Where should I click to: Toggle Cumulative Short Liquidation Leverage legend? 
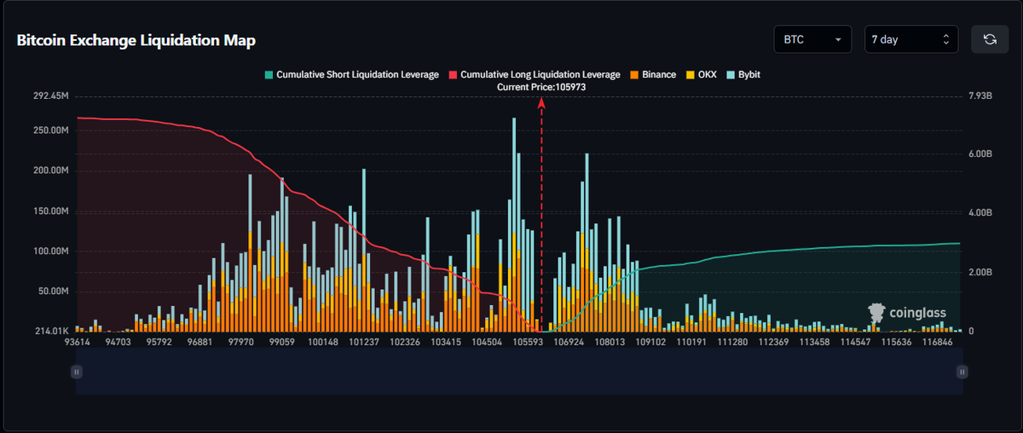351,75
